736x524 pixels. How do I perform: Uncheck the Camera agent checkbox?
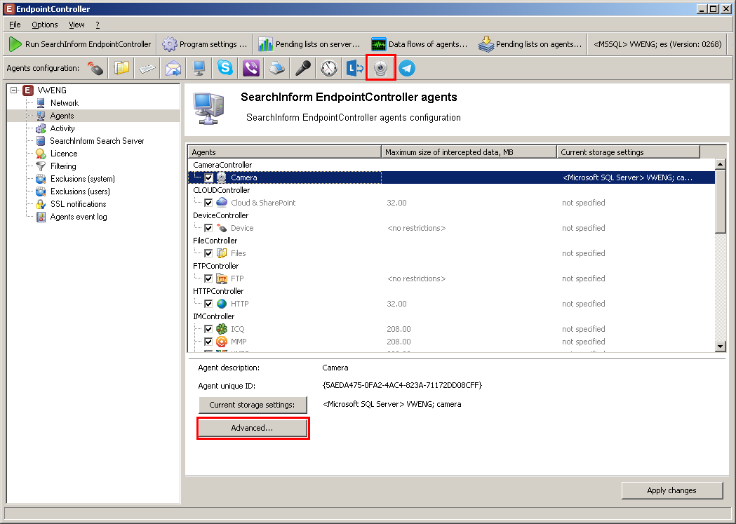208,177
